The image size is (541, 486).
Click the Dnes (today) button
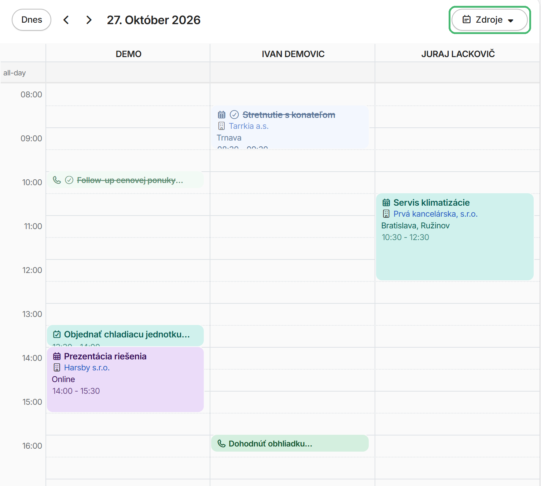point(32,20)
